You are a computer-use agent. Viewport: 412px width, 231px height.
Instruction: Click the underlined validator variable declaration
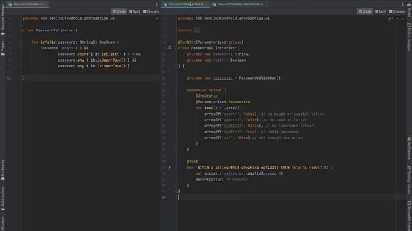pyautogui.click(x=223, y=78)
